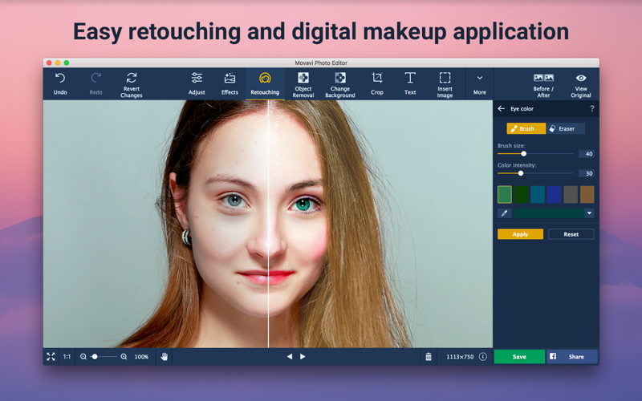Viewport: 642px width, 401px height.
Task: Click the Undo icon
Action: point(60,79)
